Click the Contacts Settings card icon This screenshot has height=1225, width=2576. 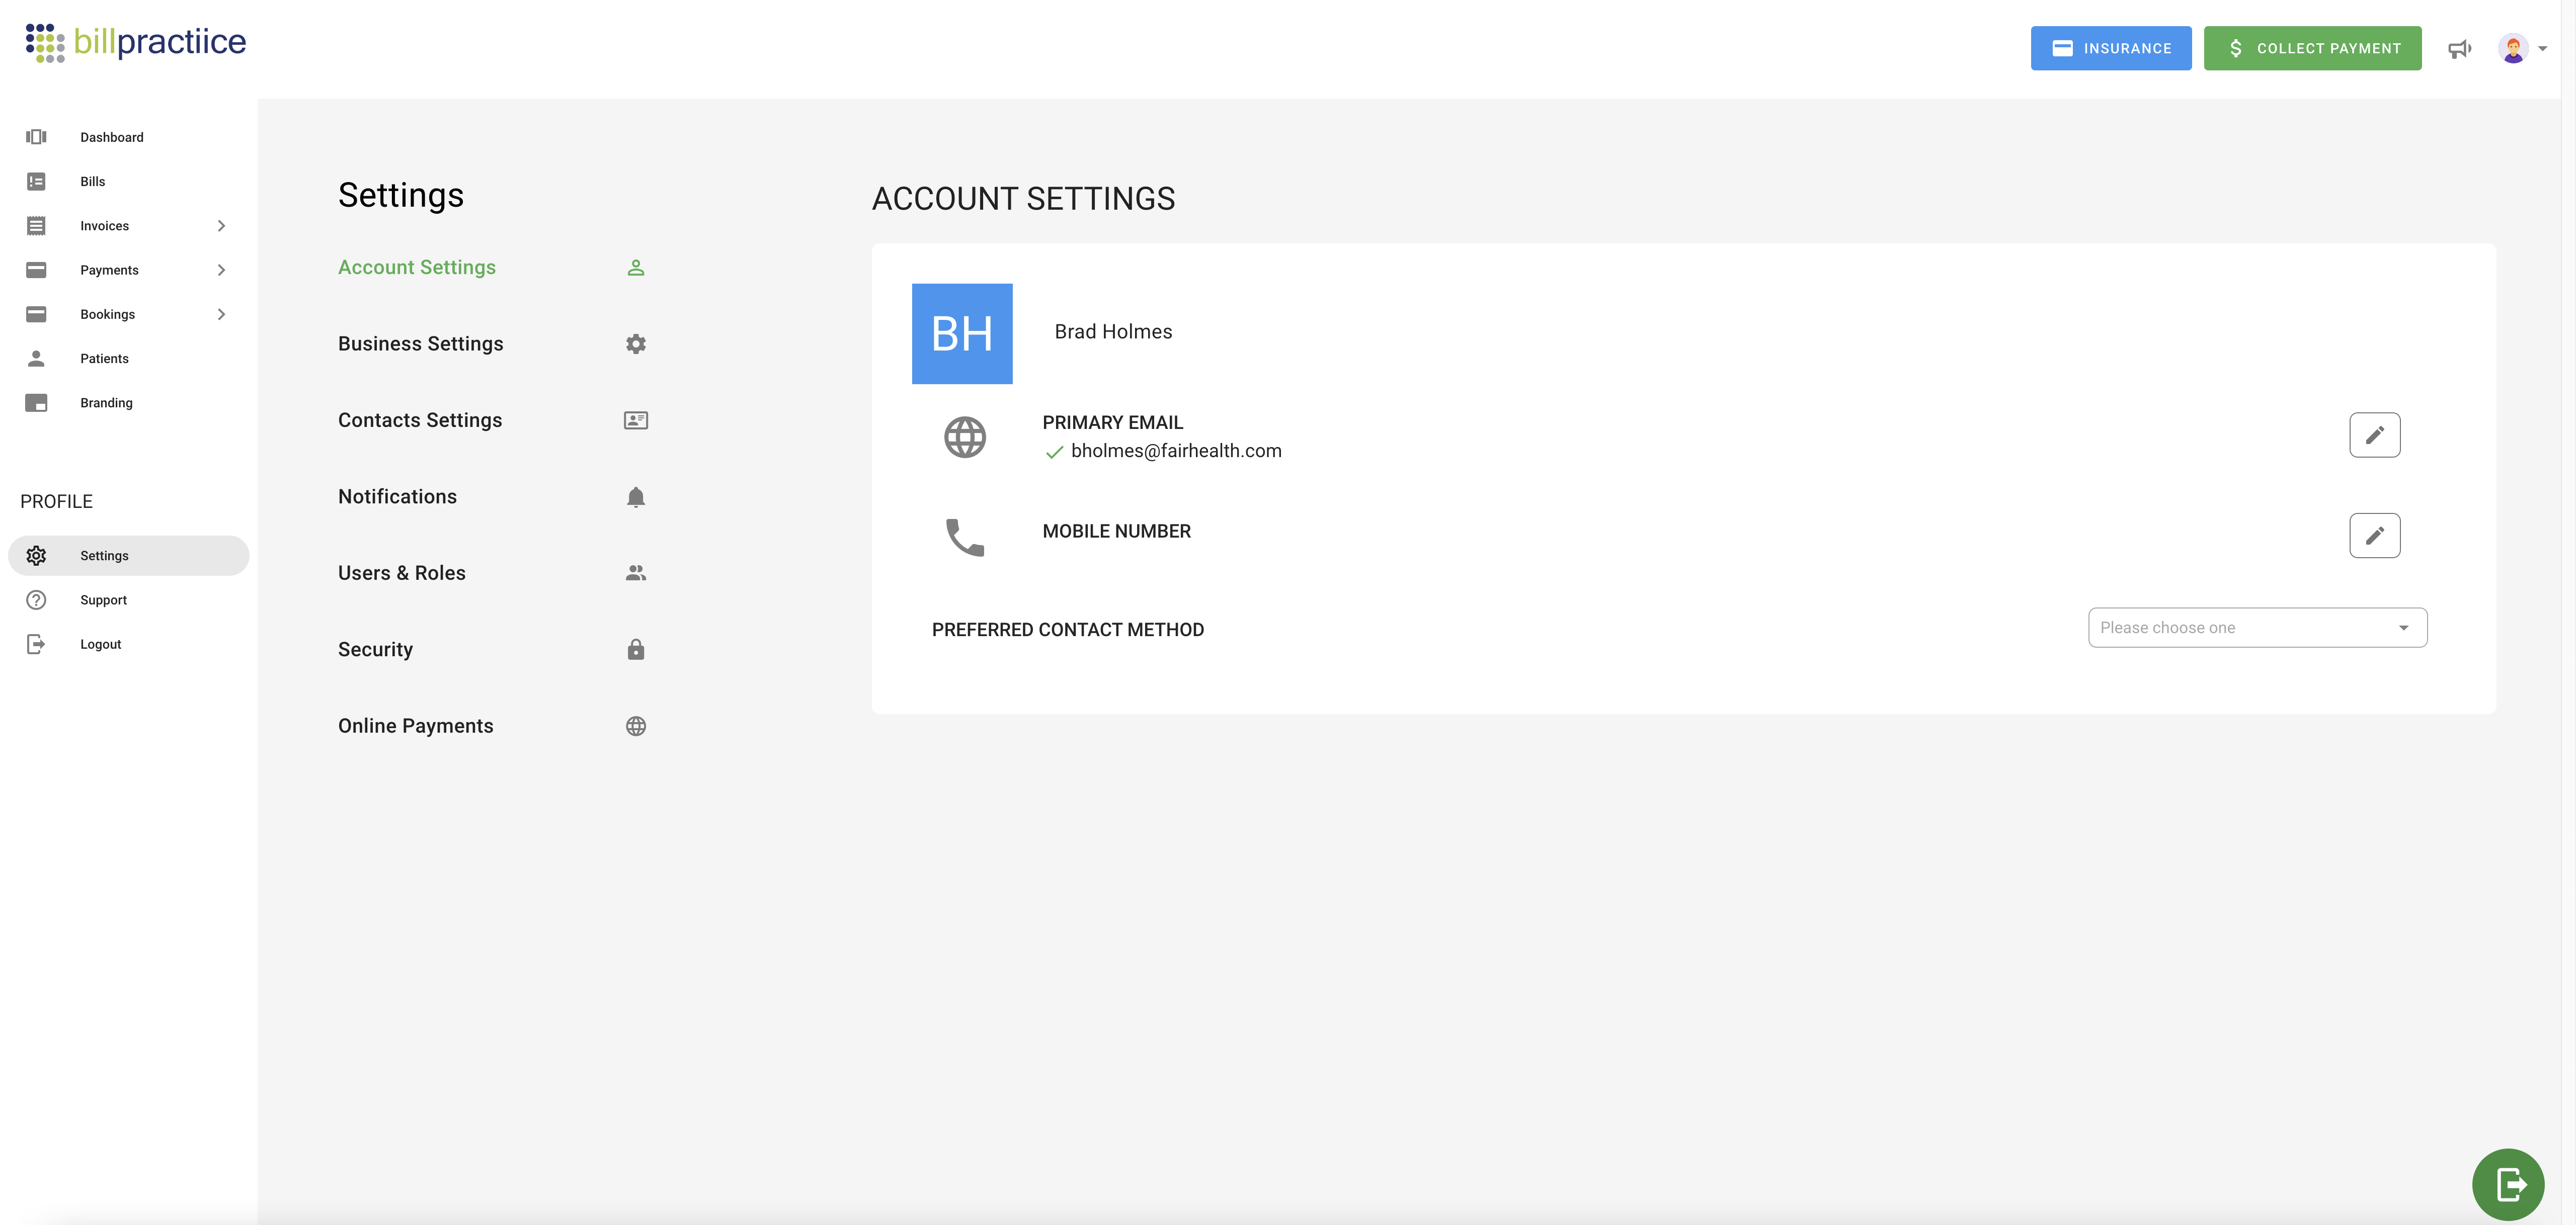point(635,421)
